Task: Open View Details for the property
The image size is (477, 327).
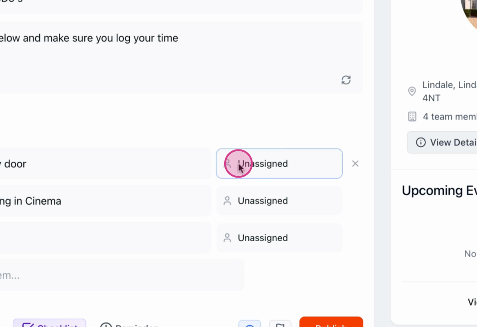Action: pos(442,142)
